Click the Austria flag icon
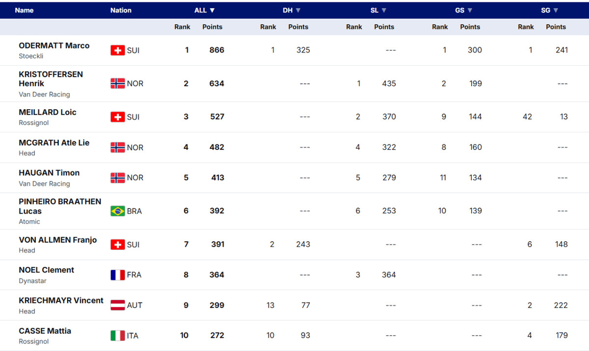 coord(118,305)
